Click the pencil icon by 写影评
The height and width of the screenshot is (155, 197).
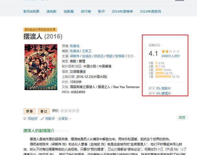[x=42, y=119]
